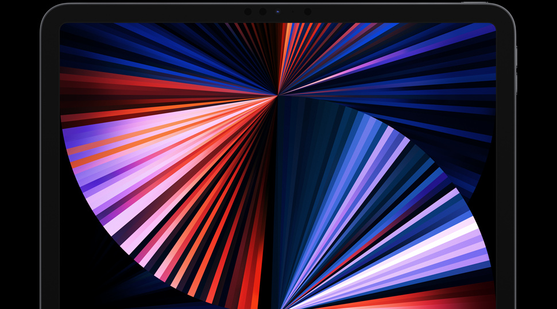Click the second sensor dot from the left
Image resolution: width=557 pixels, height=309 pixels.
[x=262, y=11]
